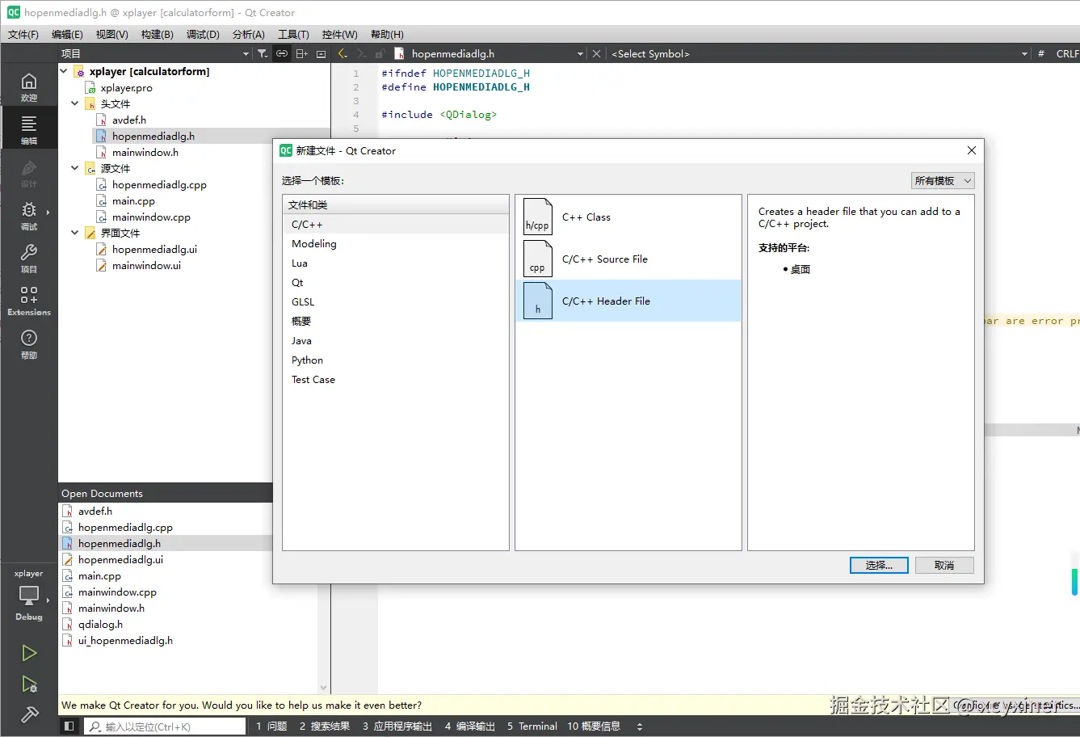
Task: Open mainwindow.ui in project tree
Action: point(146,266)
